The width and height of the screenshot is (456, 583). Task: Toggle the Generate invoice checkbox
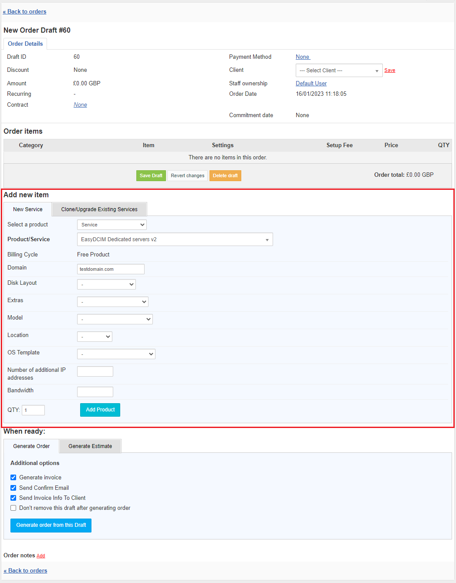click(14, 478)
